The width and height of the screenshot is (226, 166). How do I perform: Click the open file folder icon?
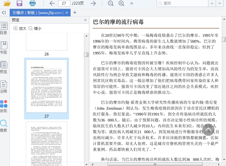point(7,3)
